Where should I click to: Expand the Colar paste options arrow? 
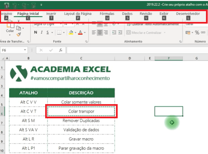[10, 35]
